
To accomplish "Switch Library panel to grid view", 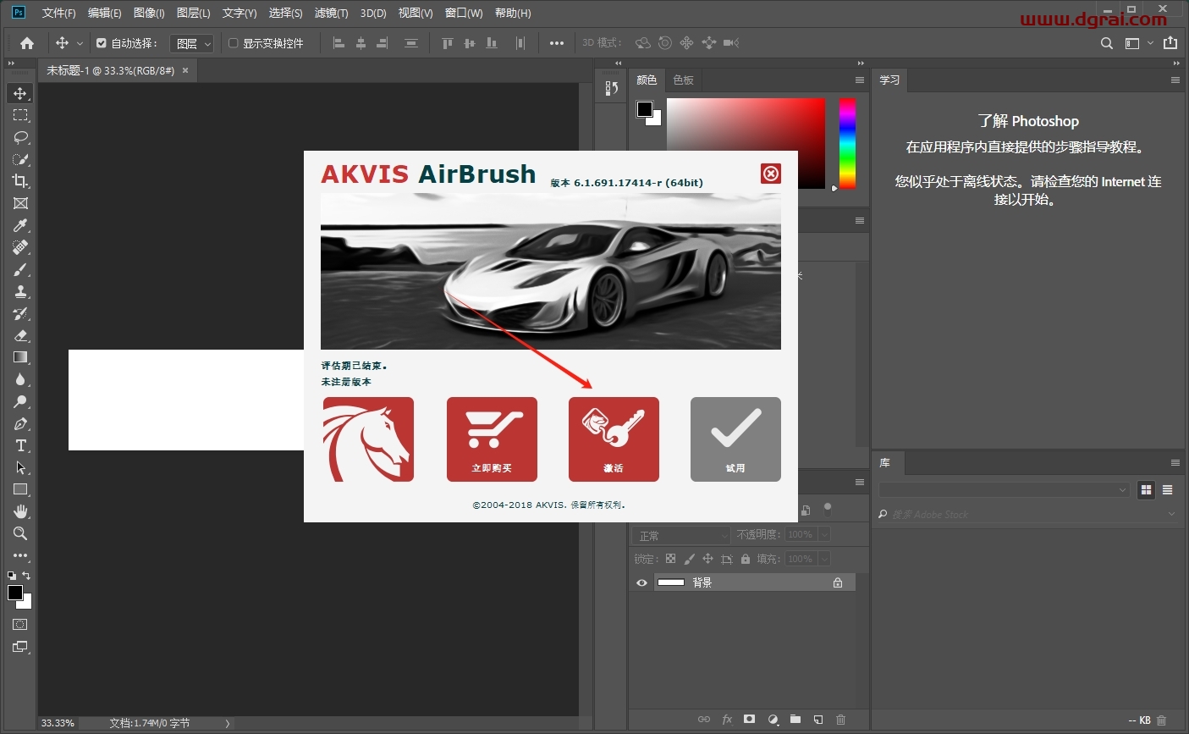I will coord(1146,489).
